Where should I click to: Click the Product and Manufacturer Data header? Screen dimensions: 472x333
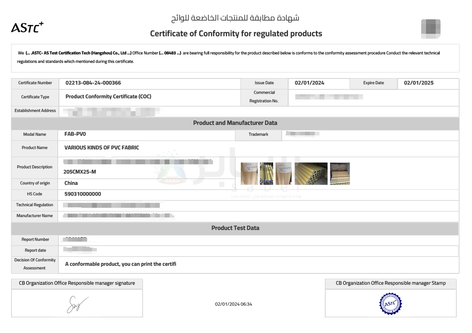pos(235,123)
